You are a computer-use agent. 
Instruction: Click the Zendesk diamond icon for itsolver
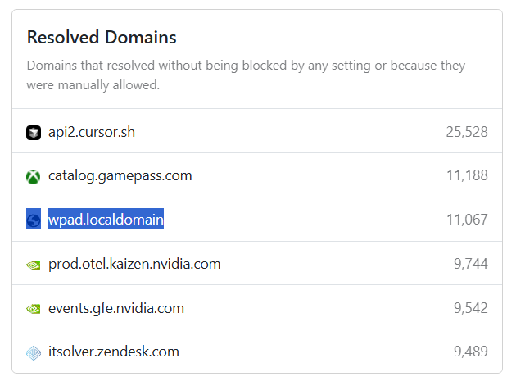pos(34,353)
